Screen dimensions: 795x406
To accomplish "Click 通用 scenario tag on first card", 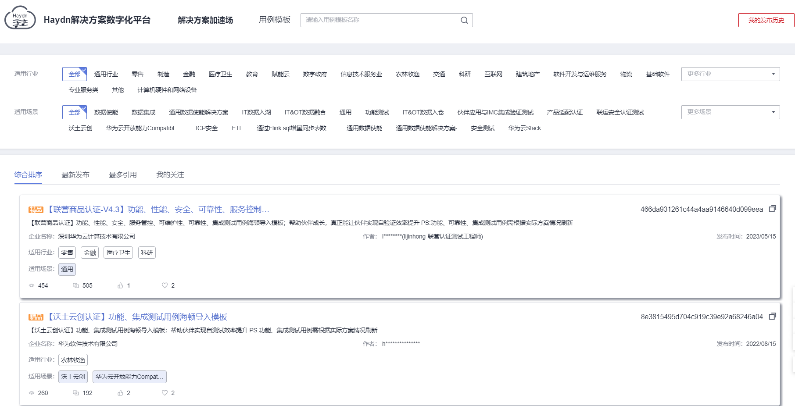I will (x=67, y=269).
